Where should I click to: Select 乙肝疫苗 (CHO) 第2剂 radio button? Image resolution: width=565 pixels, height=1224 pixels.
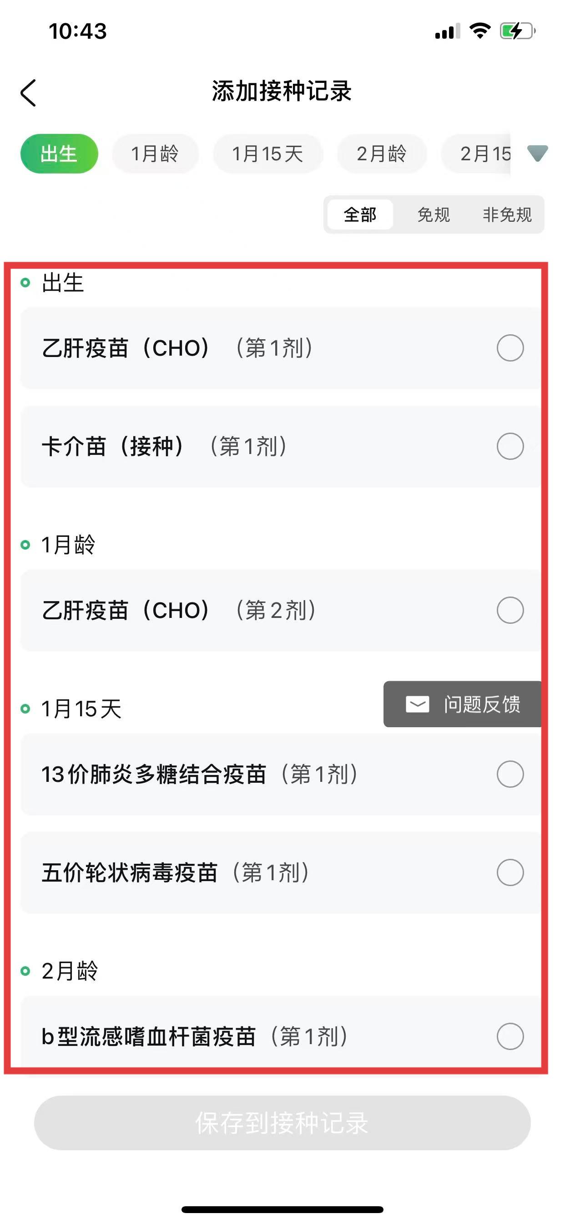coord(510,610)
